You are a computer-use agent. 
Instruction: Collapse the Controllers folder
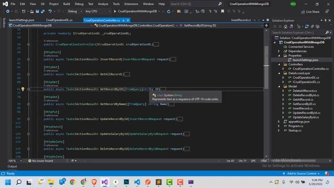pyautogui.click(x=279, y=64)
